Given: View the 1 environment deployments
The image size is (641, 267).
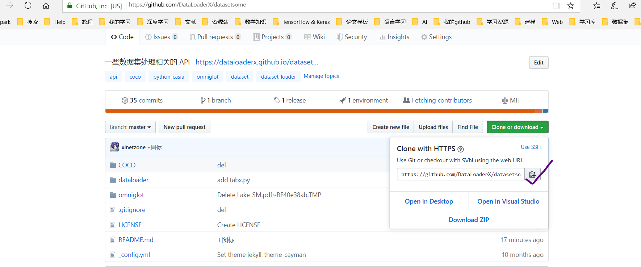Looking at the screenshot, I should [x=364, y=100].
